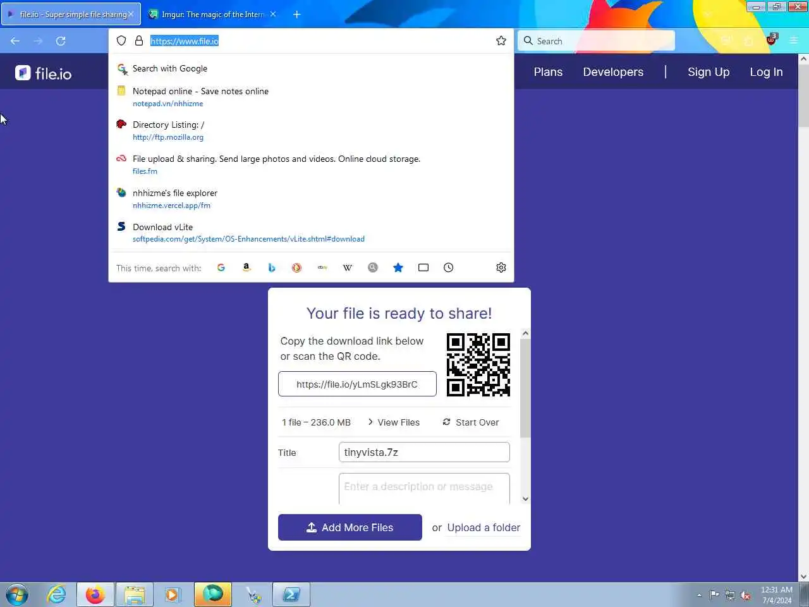
Task: Click the QR code image
Action: point(478,365)
